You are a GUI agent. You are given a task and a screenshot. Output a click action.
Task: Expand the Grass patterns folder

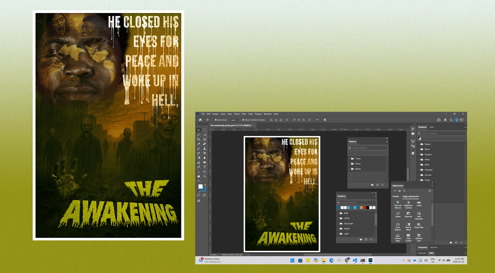point(350,164)
